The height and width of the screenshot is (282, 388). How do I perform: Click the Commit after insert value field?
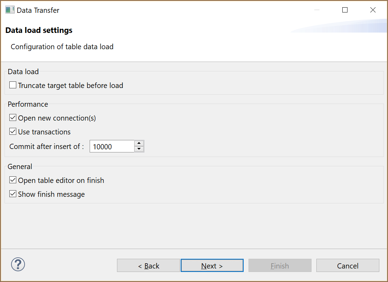pyautogui.click(x=111, y=147)
